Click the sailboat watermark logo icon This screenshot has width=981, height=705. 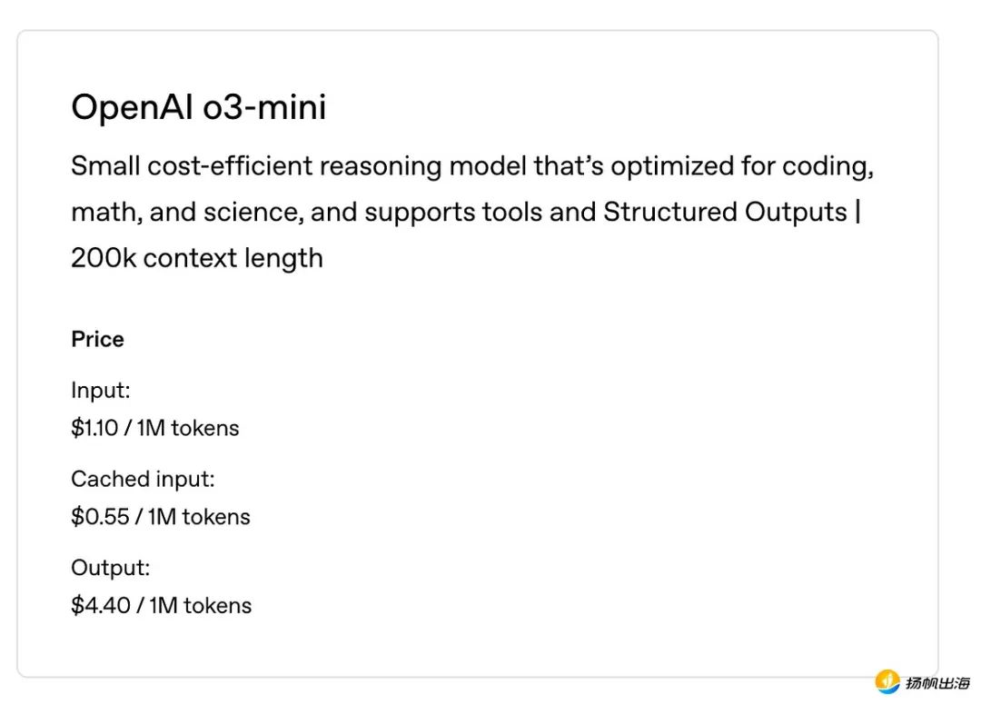[x=887, y=682]
